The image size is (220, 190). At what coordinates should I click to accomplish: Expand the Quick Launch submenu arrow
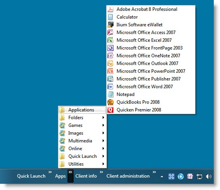103,156
